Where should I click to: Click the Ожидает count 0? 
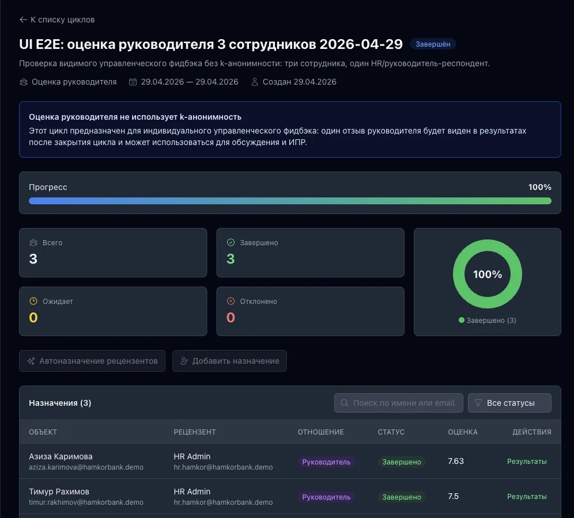(33, 317)
